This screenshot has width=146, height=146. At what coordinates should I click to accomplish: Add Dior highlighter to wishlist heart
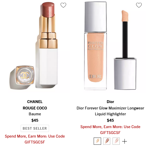click(x=139, y=5)
